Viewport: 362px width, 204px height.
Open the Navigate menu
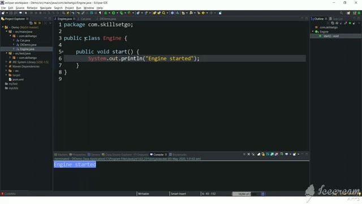[46, 8]
